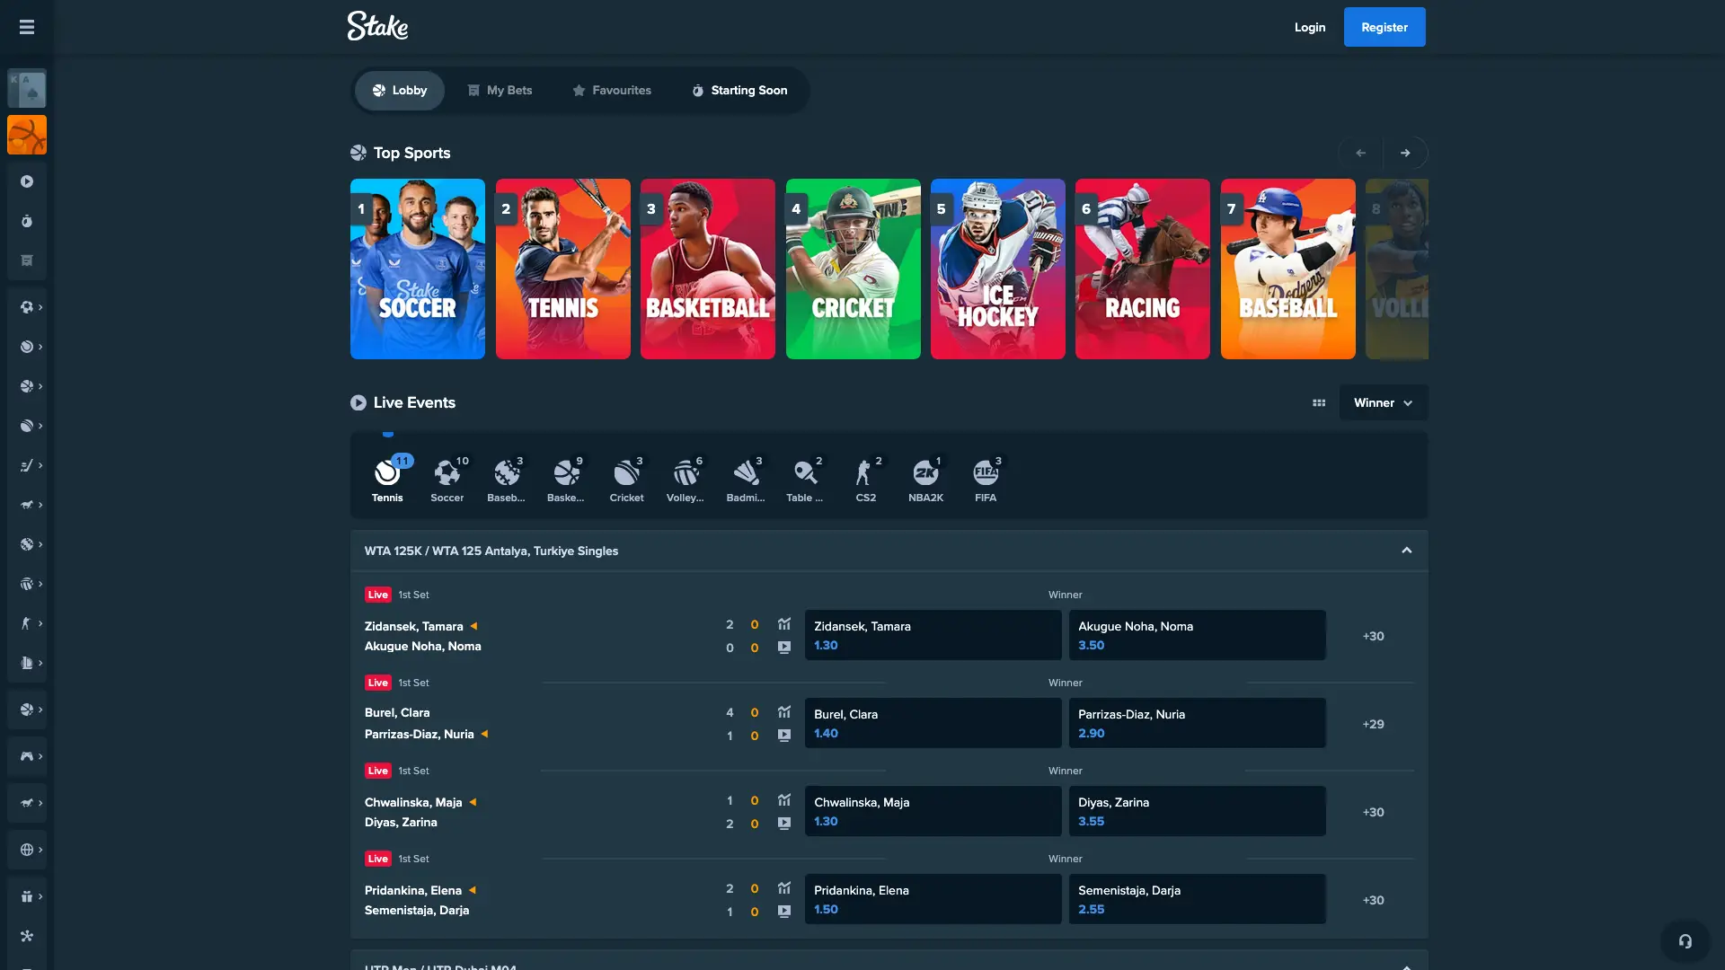The width and height of the screenshot is (1725, 970).
Task: Open the stats icon for the Burel, Clara match
Action: point(784,712)
